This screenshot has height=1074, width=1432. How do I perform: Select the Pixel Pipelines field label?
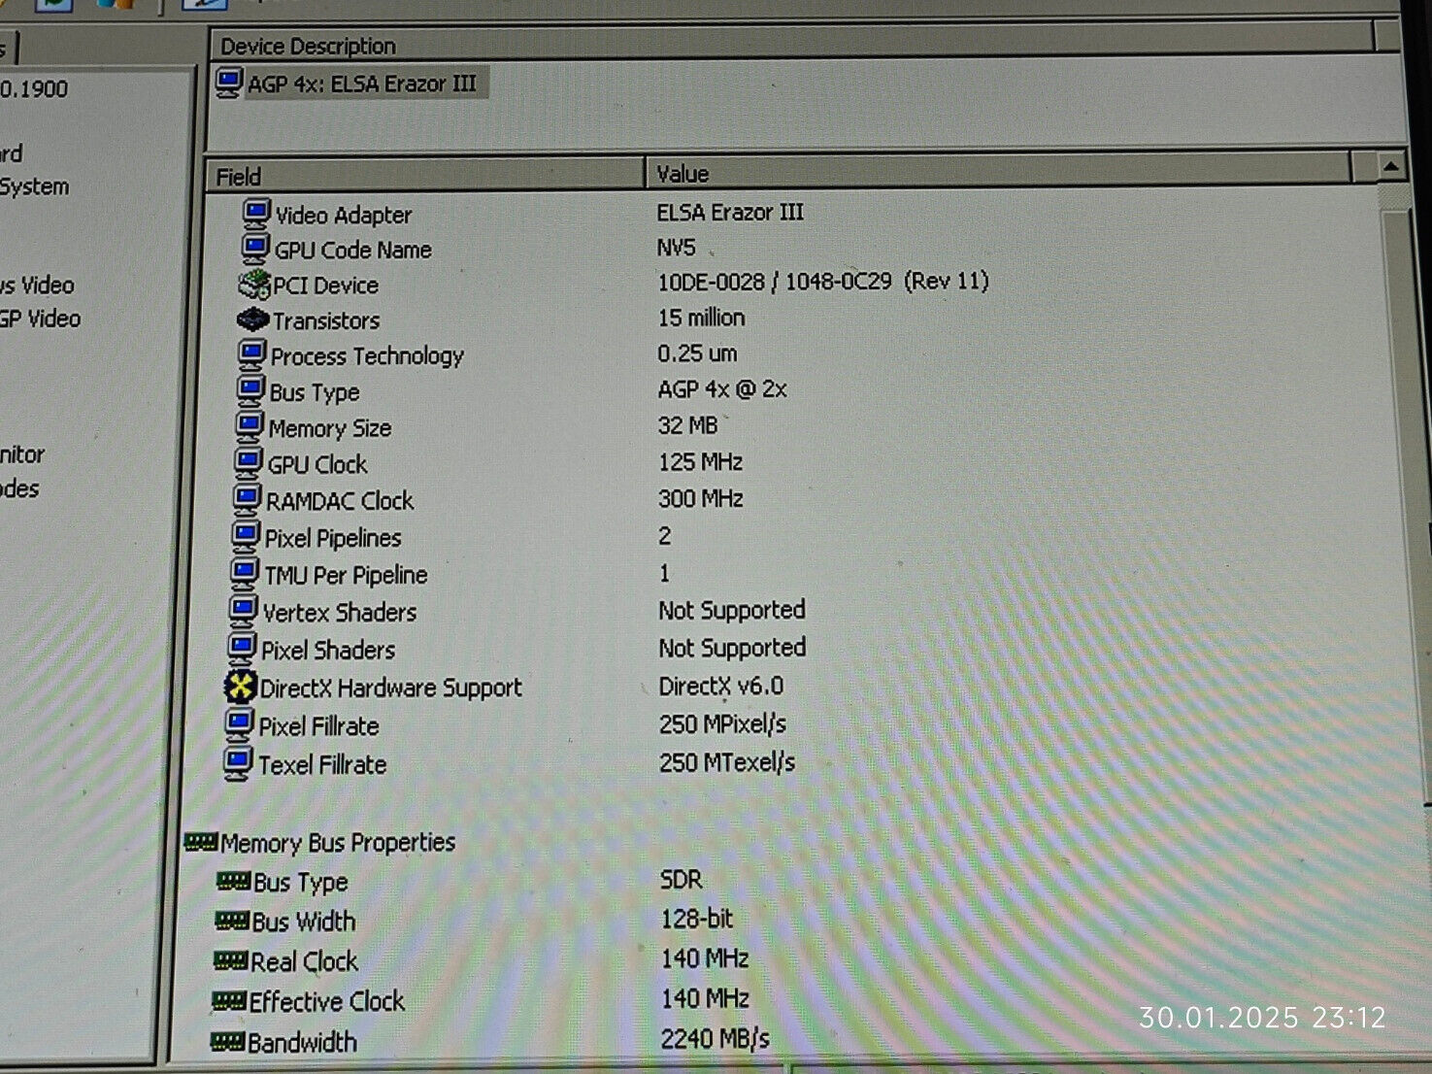coord(333,537)
